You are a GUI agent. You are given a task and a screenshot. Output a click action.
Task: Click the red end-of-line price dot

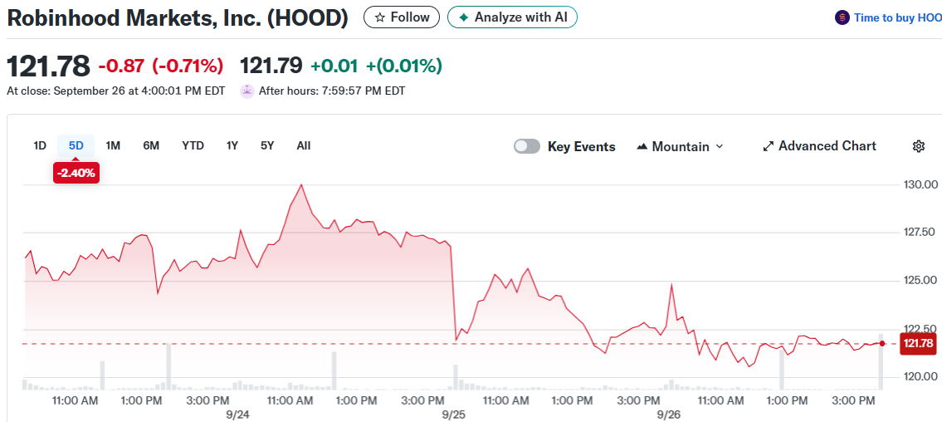[882, 343]
